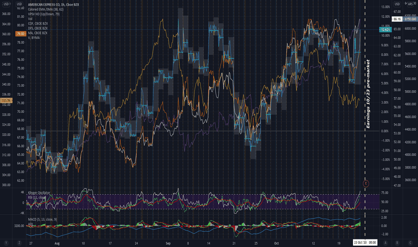Screen dimensions: 418x247
Task: Click the B scale letter button
Action: [x=397, y=243]
